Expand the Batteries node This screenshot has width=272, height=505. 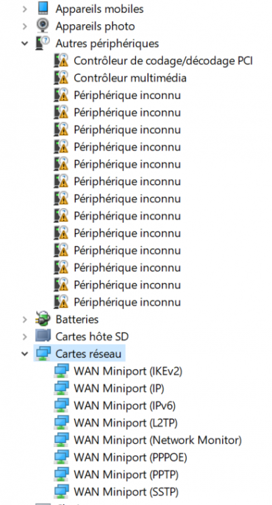click(25, 319)
